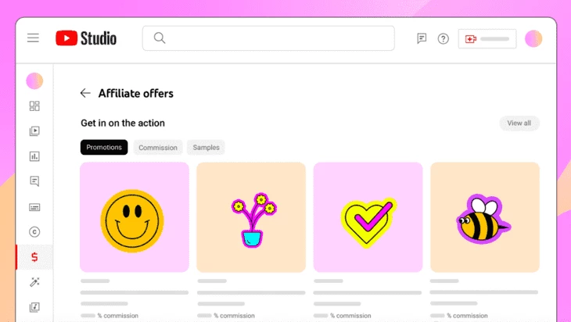The width and height of the screenshot is (571, 322).
Task: Open the help question mark icon
Action: tap(444, 38)
